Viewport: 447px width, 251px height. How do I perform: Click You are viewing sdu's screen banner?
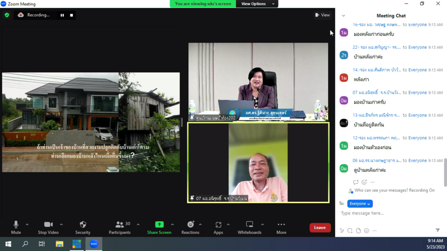(x=203, y=4)
